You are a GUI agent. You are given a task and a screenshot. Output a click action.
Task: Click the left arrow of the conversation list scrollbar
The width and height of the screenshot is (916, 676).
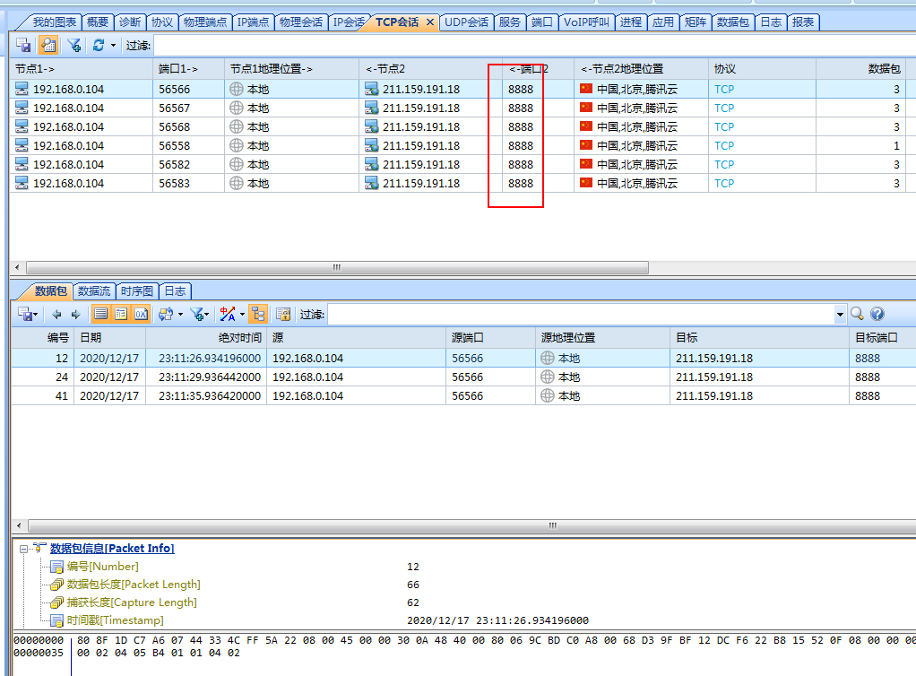(17, 267)
